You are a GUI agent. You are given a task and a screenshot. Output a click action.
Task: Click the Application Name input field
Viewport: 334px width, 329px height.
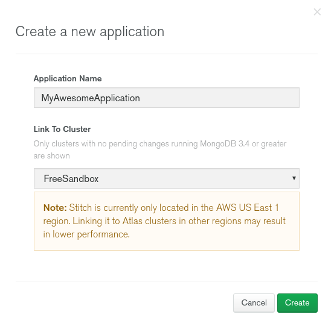[x=167, y=98]
